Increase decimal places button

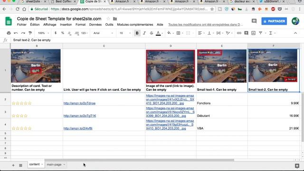(77, 33)
